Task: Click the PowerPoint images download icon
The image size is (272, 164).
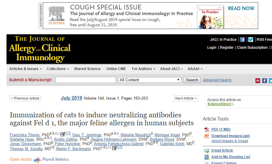Action: coord(207,136)
